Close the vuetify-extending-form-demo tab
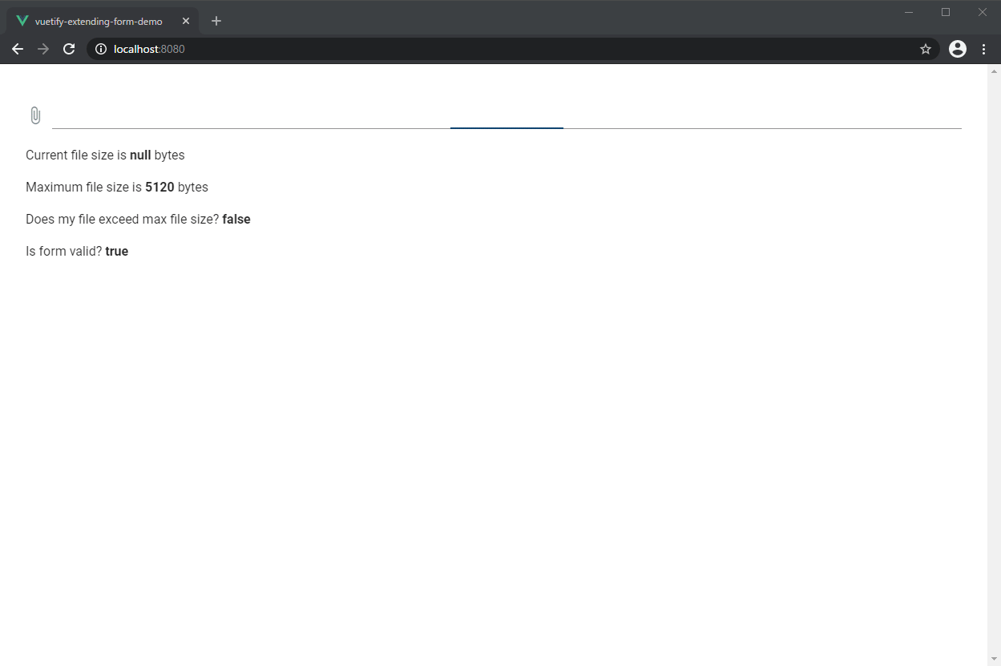 point(186,22)
